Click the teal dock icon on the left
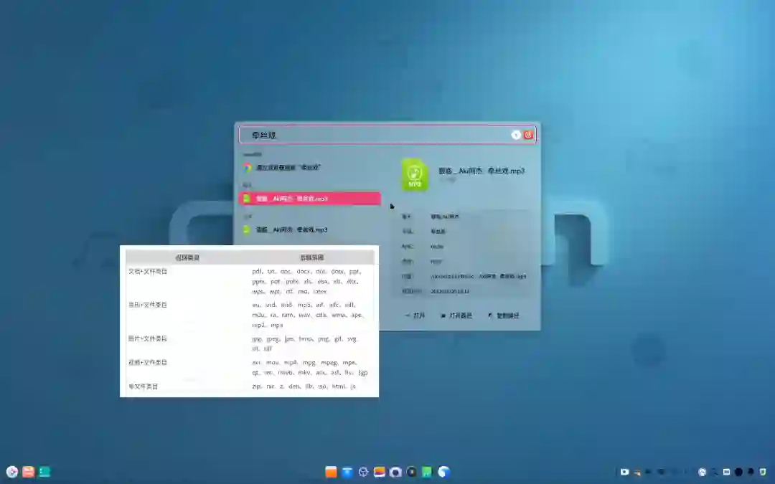Screen dimensions: 775x484 coord(45,472)
